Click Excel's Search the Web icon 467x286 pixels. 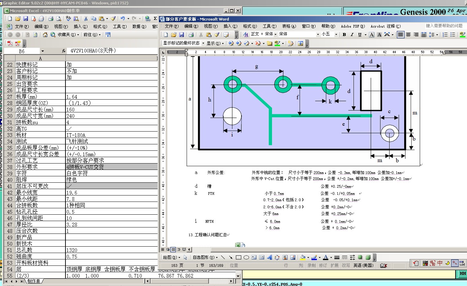click(x=53, y=34)
